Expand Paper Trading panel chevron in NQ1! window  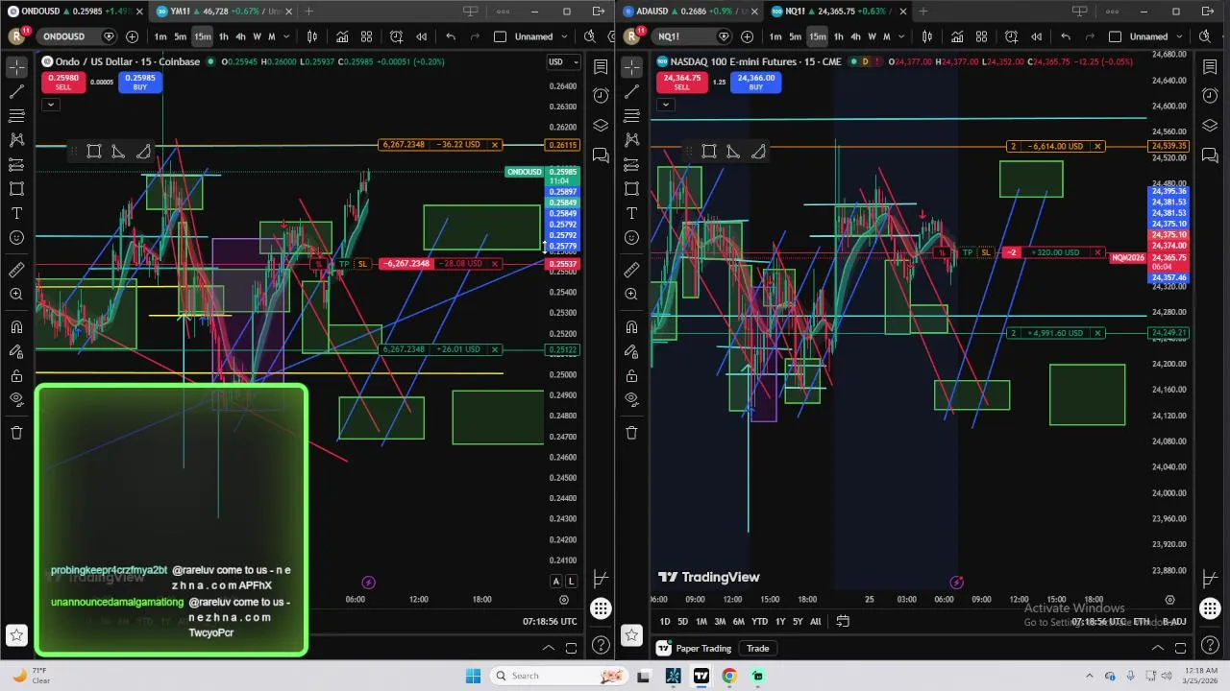coord(1158,648)
